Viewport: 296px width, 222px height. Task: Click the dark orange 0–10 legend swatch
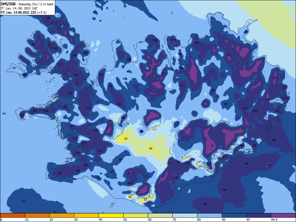click(12, 215)
